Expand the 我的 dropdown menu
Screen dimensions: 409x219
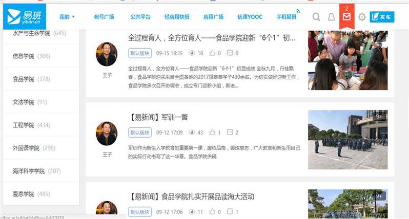click(x=67, y=17)
